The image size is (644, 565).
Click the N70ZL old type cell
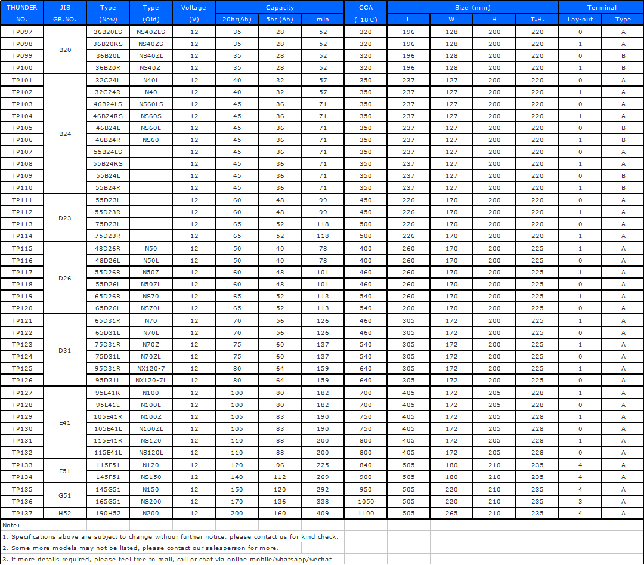151,357
